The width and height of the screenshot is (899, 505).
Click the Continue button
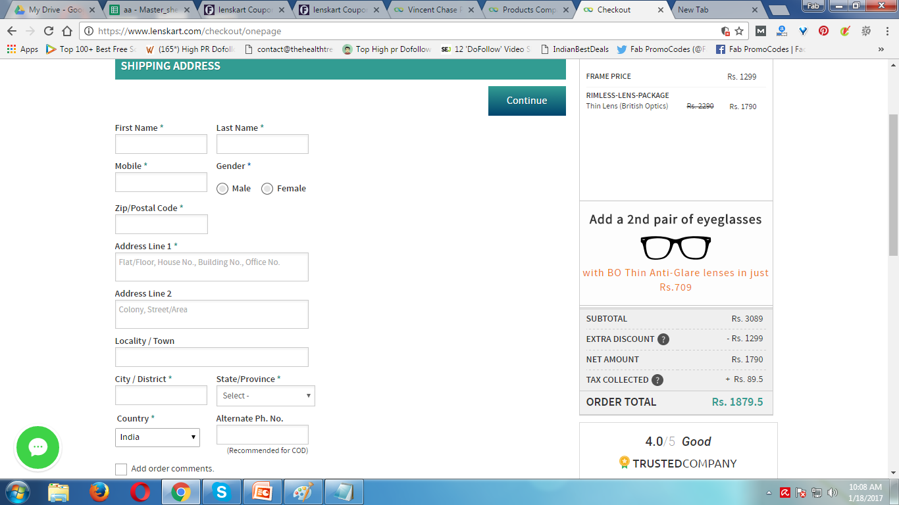(527, 101)
